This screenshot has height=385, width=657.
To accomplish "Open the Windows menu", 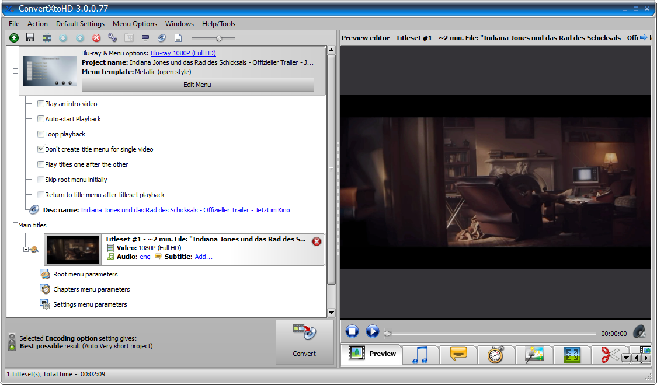I will [x=179, y=24].
